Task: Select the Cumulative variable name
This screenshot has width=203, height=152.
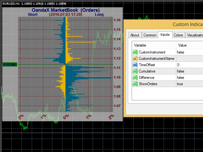Action: tap(147, 71)
